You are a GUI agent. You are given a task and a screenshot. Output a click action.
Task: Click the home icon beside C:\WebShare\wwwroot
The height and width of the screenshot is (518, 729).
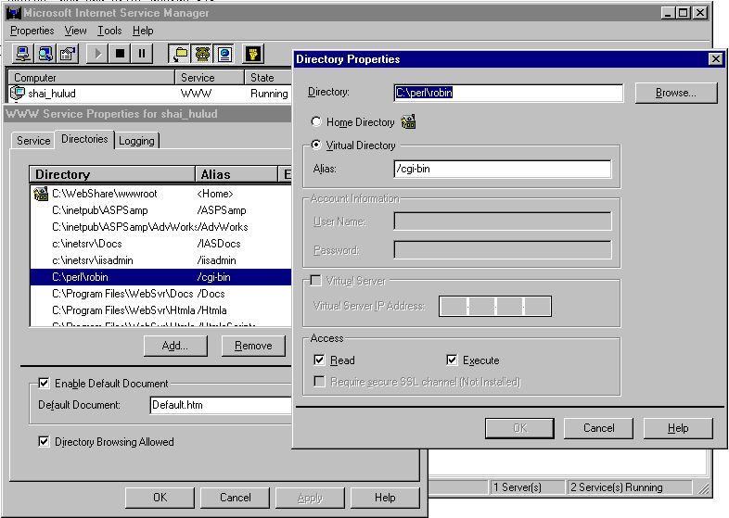click(x=41, y=194)
